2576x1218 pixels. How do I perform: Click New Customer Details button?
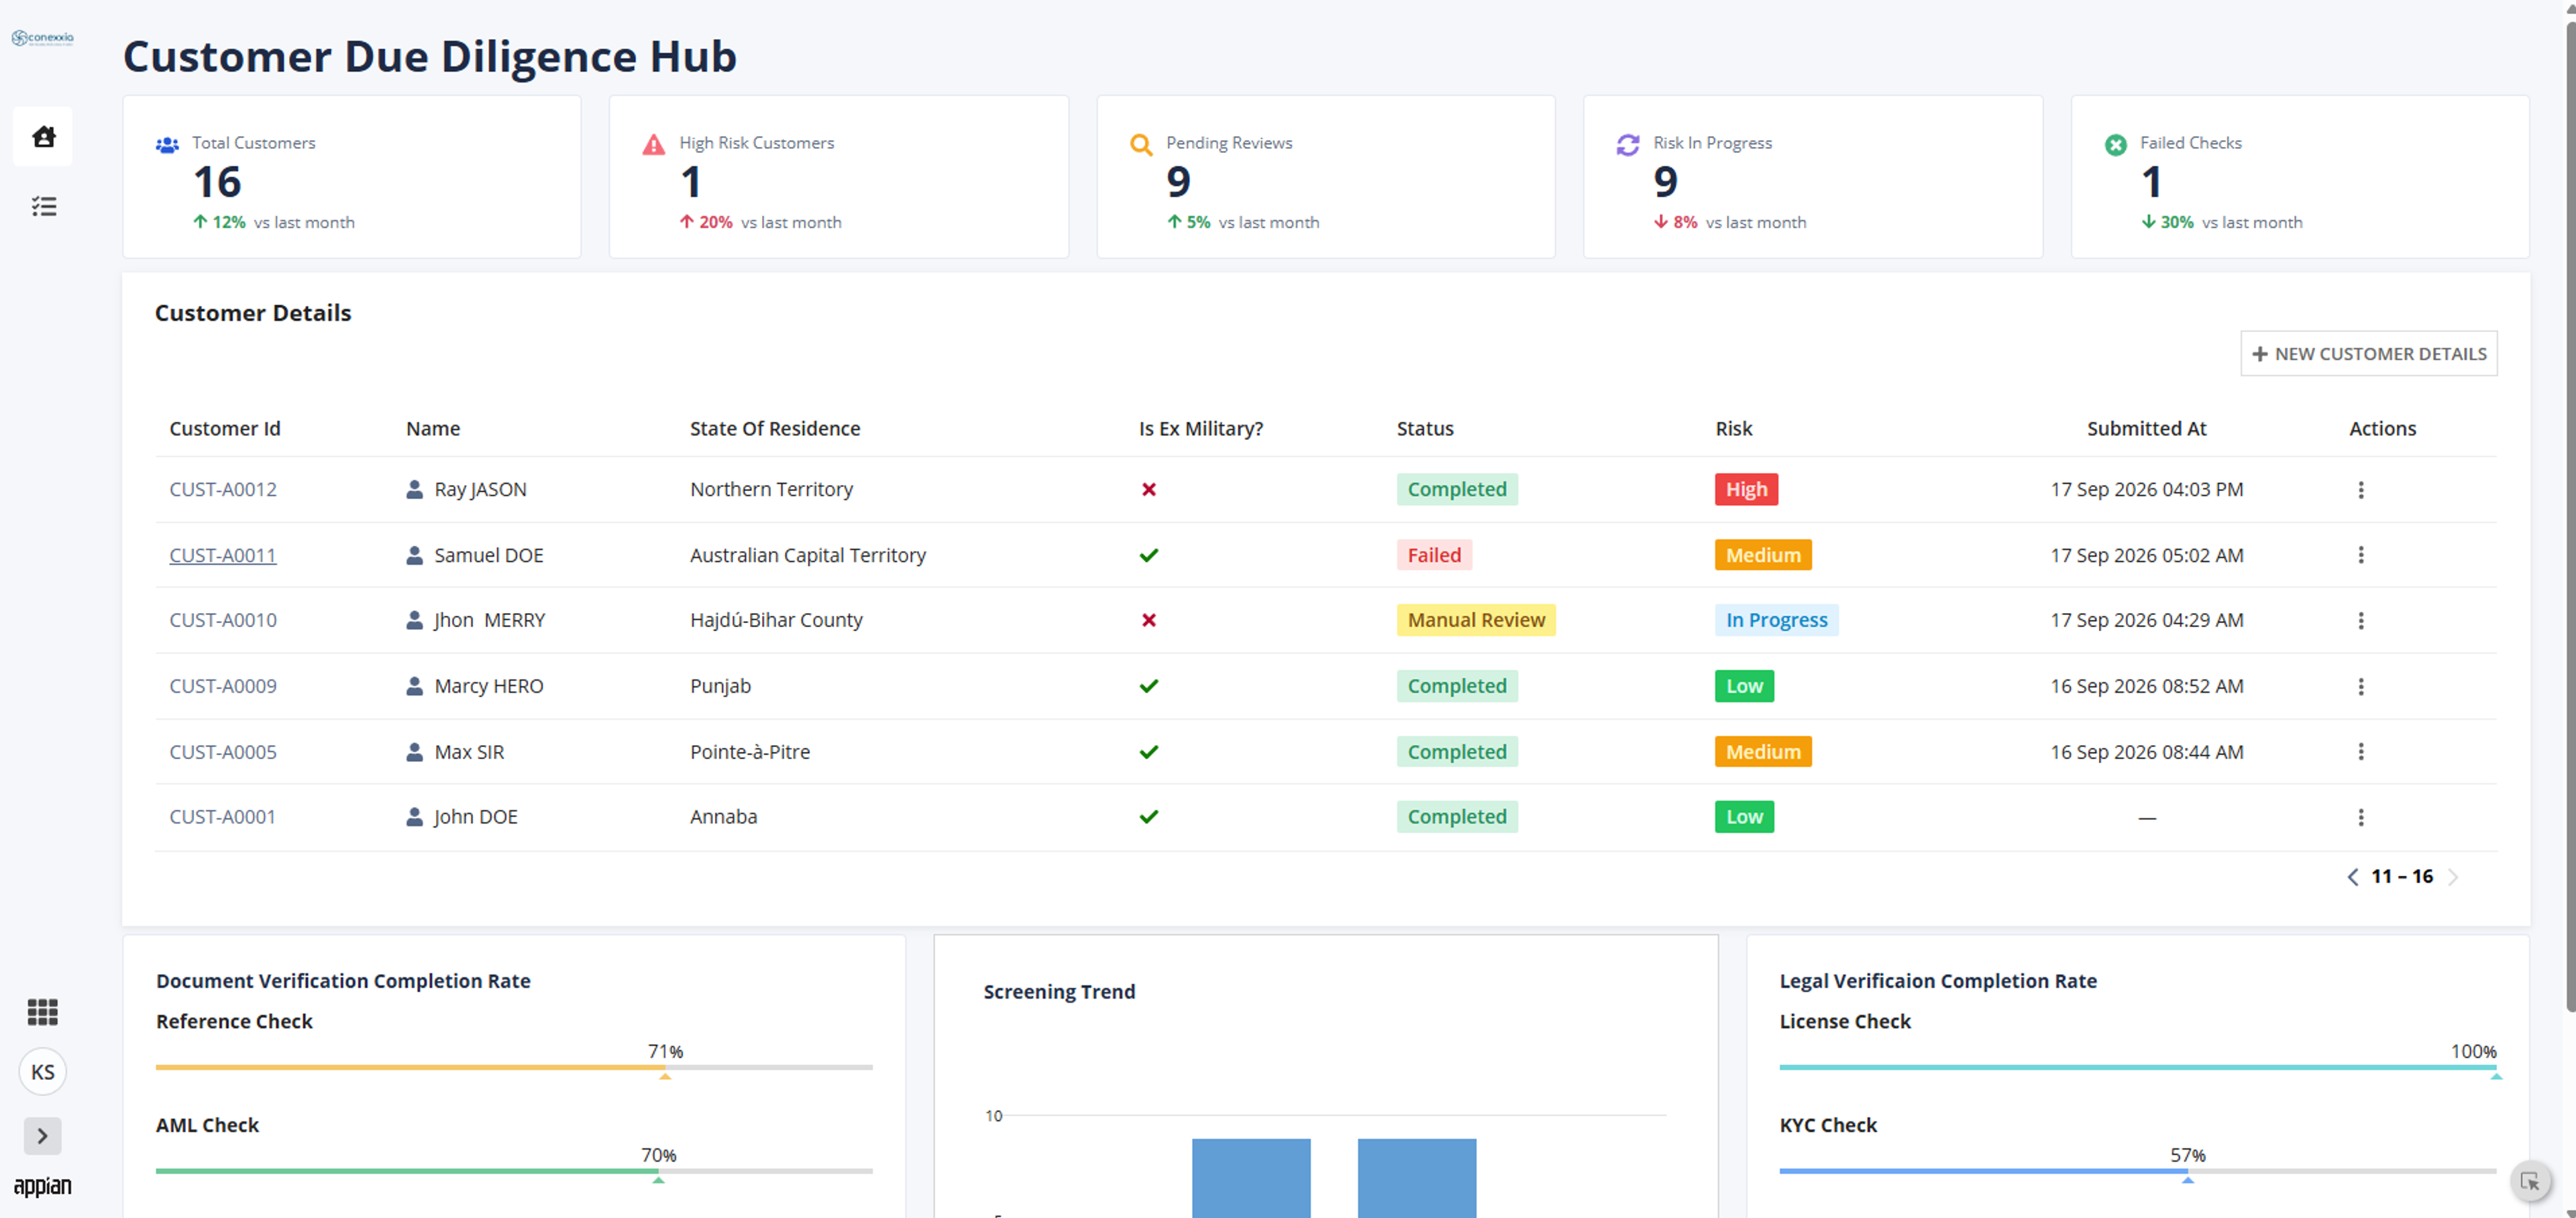coord(2368,354)
